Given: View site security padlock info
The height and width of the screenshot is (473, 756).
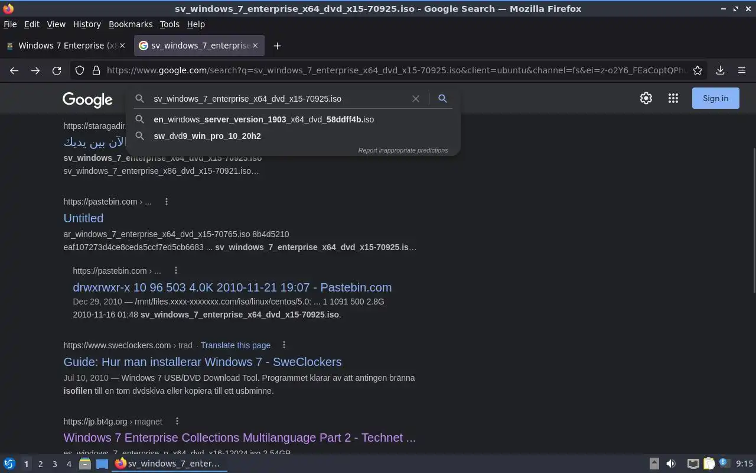Looking at the screenshot, I should [x=96, y=70].
